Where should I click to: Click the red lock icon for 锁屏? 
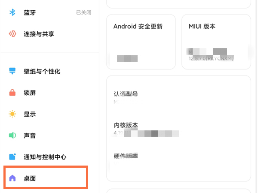tap(12, 93)
